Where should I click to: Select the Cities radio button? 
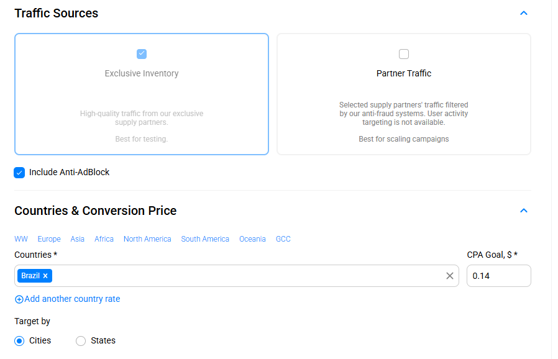click(x=19, y=341)
